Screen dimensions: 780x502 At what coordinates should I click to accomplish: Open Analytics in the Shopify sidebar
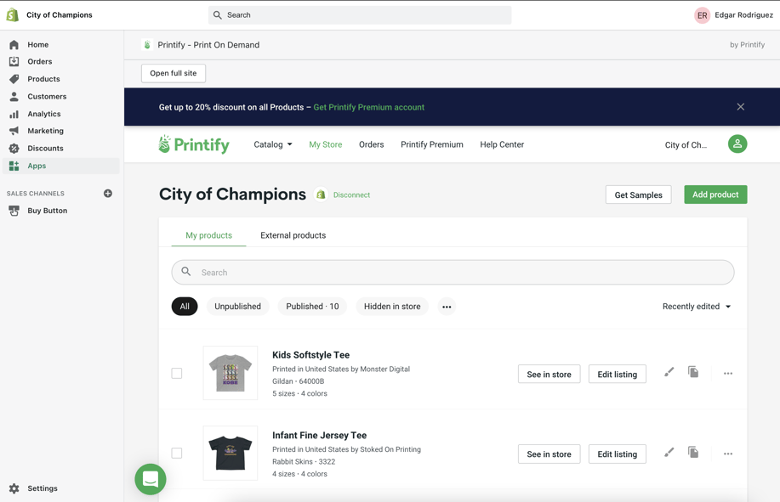pyautogui.click(x=43, y=114)
